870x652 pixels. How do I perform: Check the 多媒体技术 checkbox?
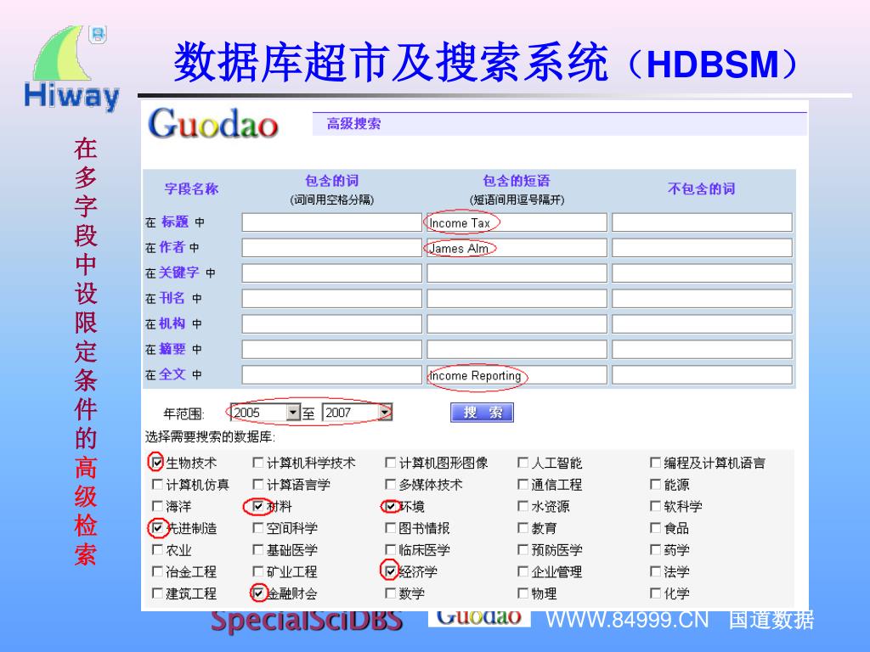(390, 484)
